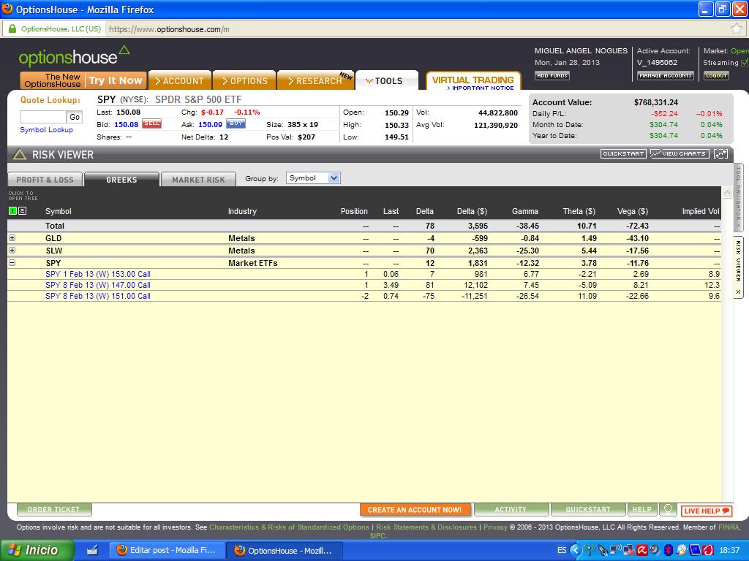Open the Activity button
Image resolution: width=749 pixels, height=561 pixels.
pyautogui.click(x=511, y=509)
